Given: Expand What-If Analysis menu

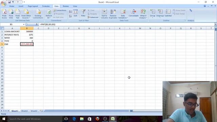Looking at the screenshot, I should pyautogui.click(x=143, y=14).
